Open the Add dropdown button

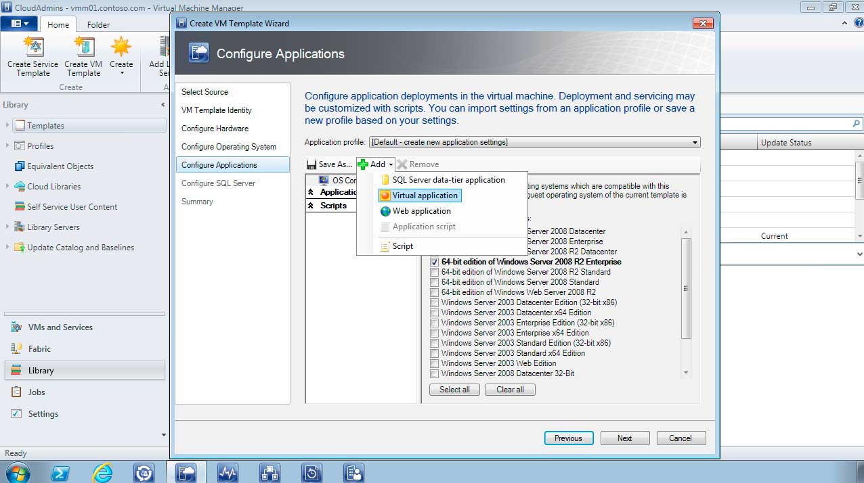tap(376, 164)
